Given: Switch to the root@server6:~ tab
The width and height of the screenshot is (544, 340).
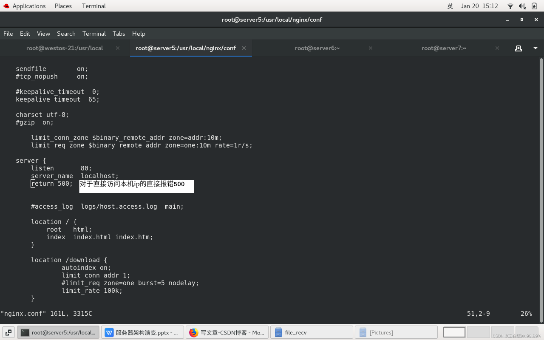Looking at the screenshot, I should 317,48.
